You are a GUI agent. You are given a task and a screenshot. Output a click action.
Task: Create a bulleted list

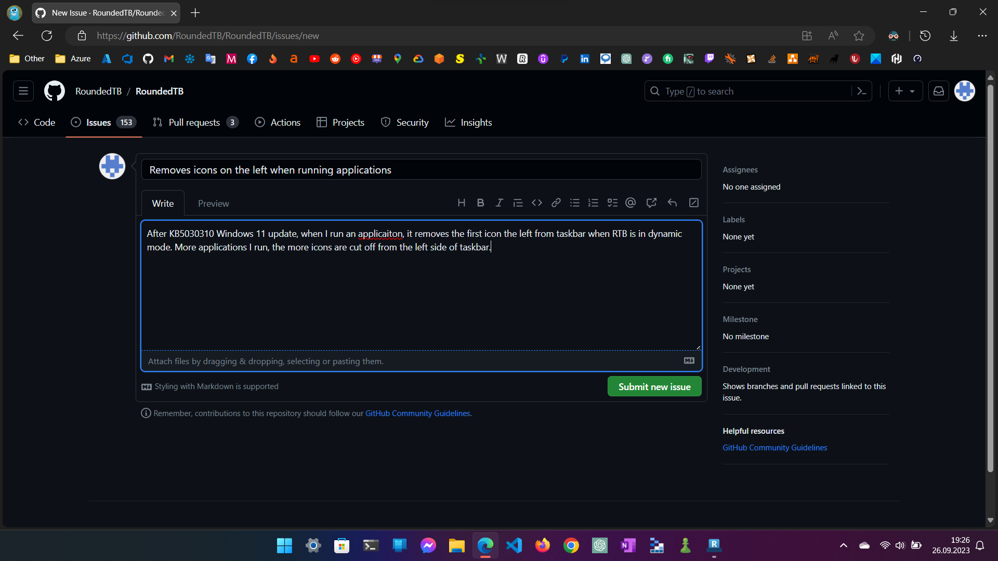[x=575, y=203]
